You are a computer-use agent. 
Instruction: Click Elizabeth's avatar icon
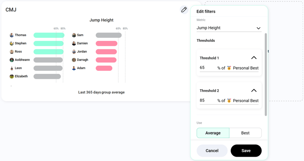11,77
